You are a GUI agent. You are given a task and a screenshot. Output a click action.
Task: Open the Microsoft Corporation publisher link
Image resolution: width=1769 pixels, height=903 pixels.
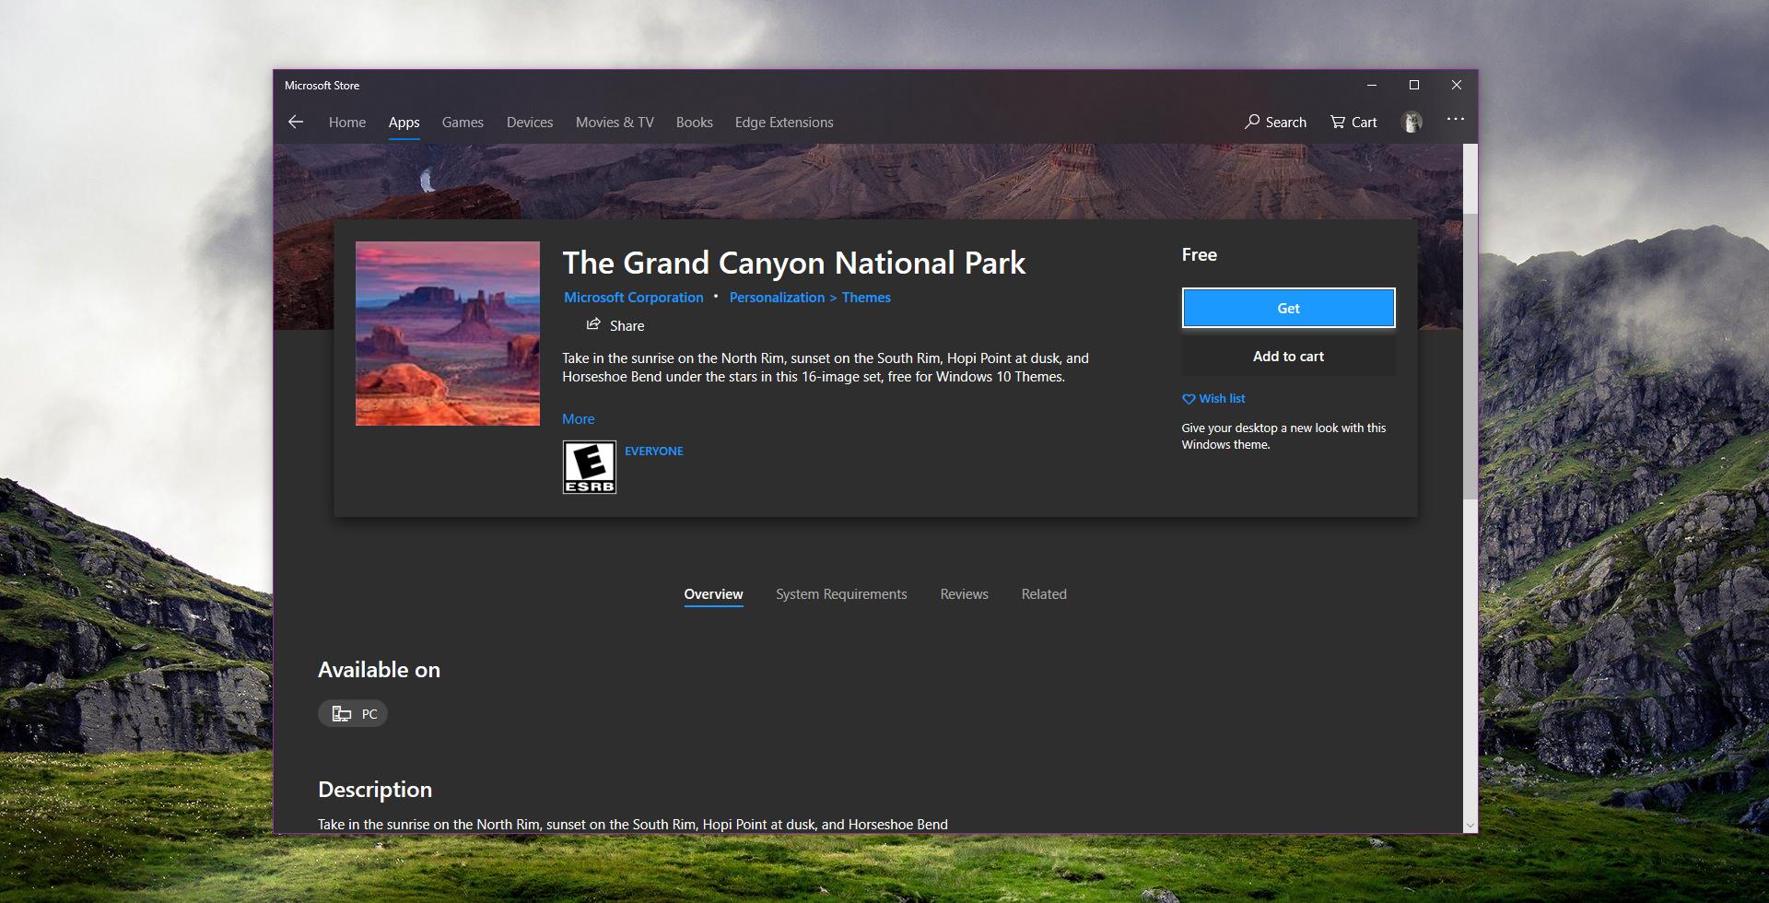[x=633, y=298]
